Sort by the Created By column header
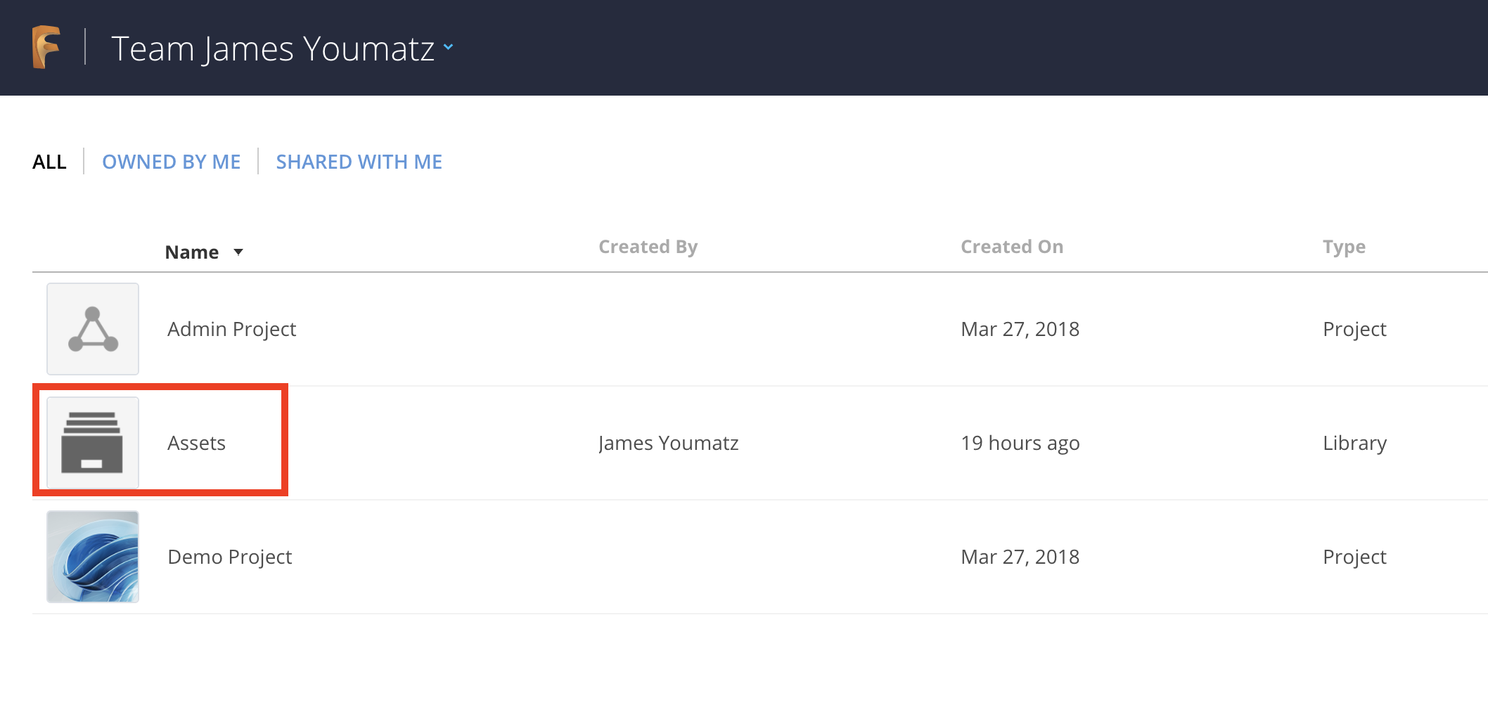 click(x=648, y=247)
